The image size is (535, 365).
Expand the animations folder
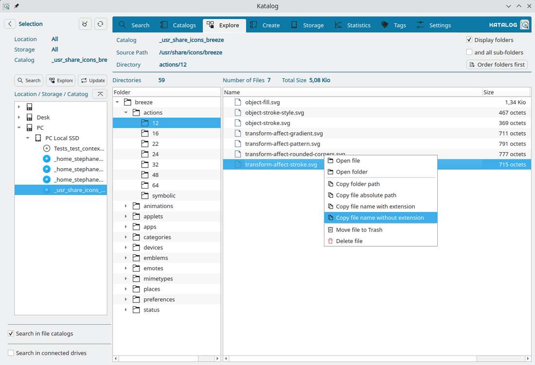click(126, 206)
